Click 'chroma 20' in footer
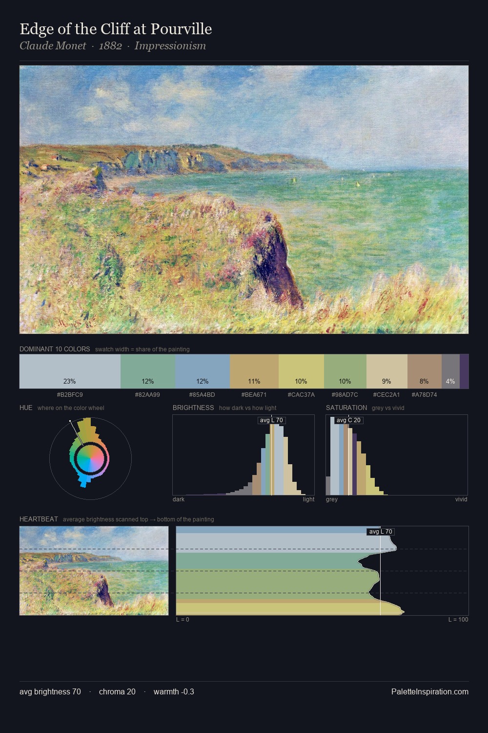This screenshot has height=733, width=488. (117, 691)
